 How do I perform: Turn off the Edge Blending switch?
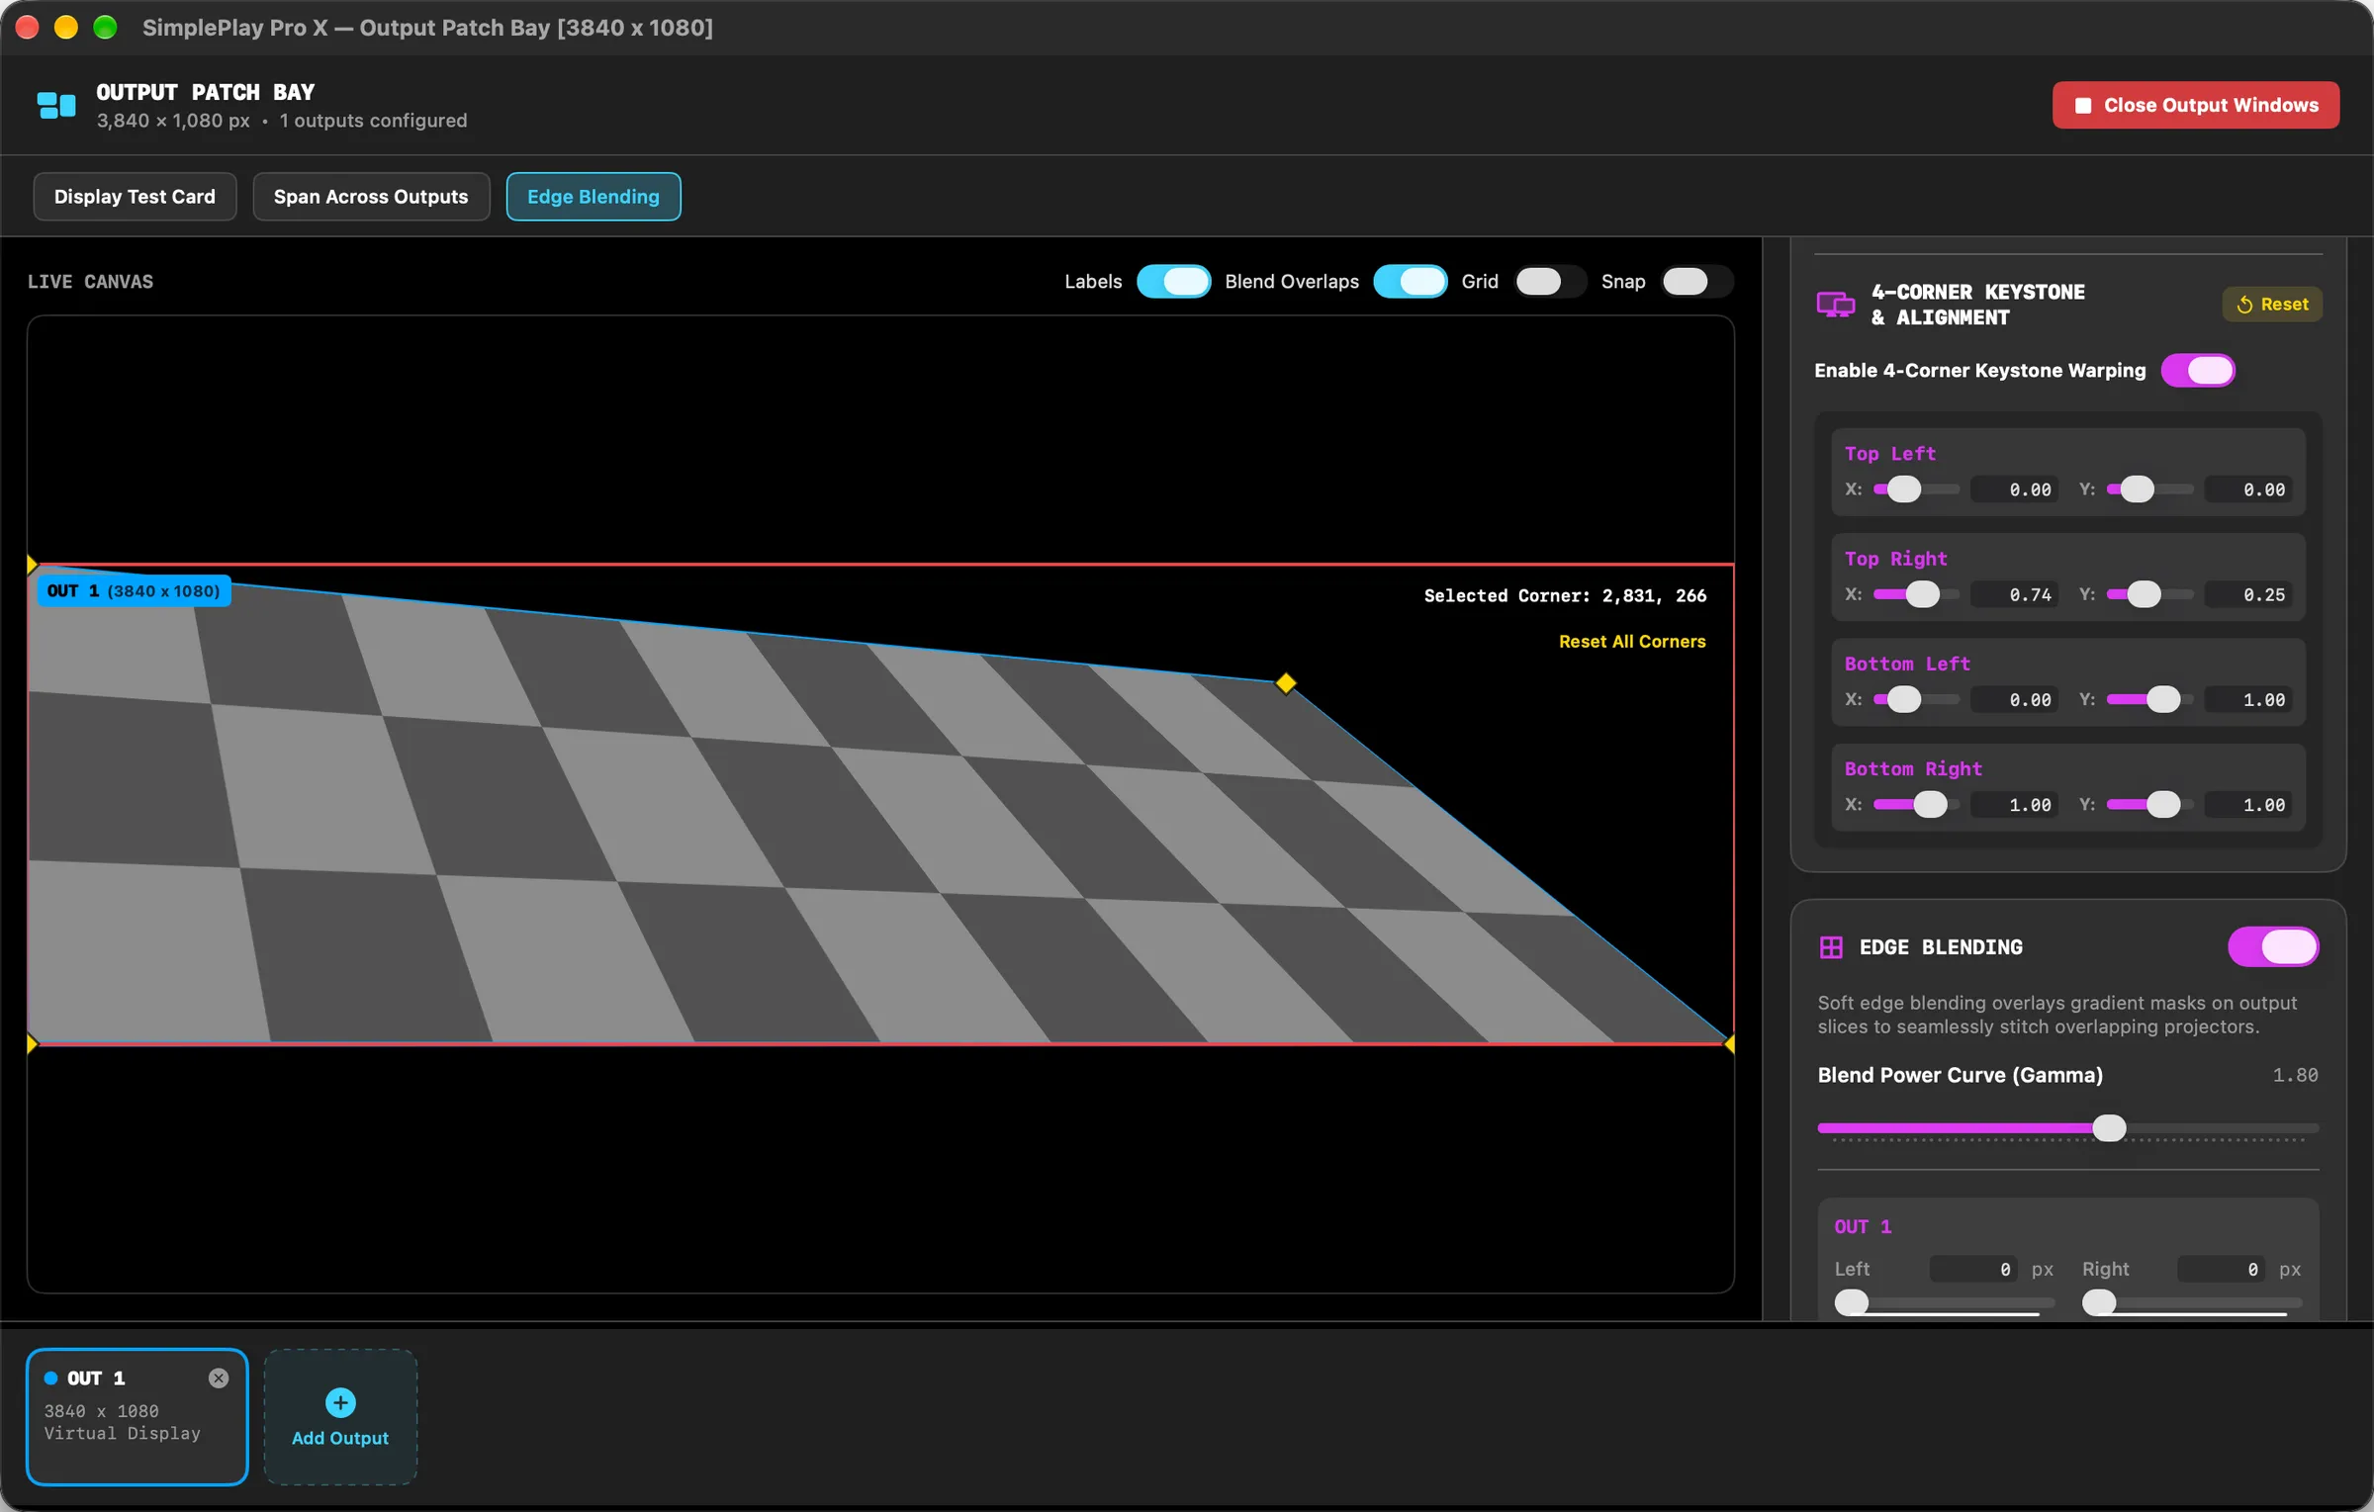click(2273, 947)
